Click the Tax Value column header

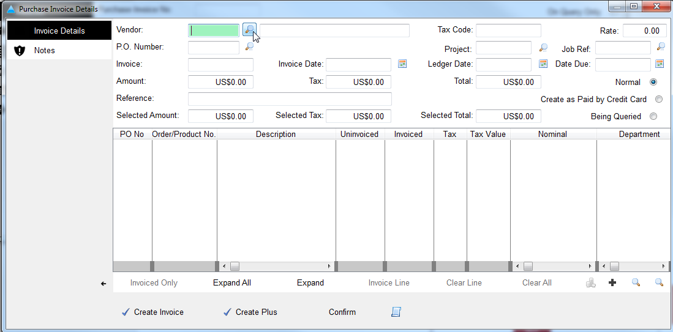coord(488,134)
